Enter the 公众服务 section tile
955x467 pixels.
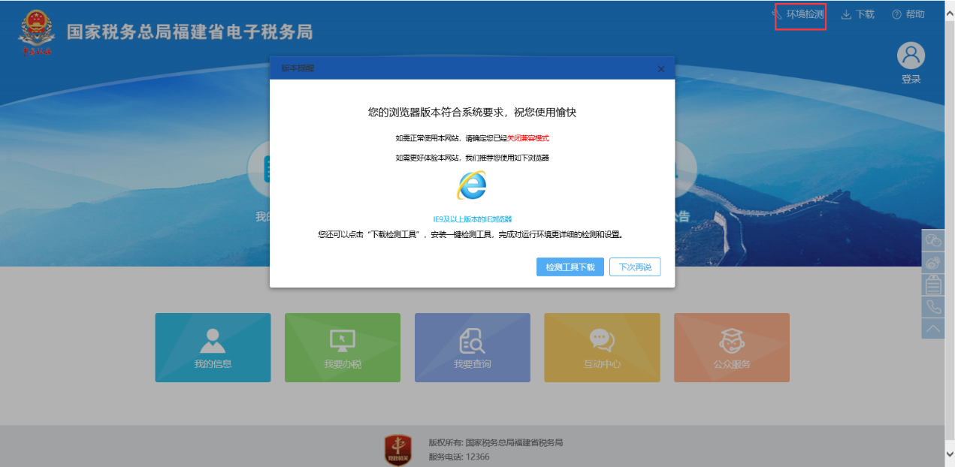coord(731,347)
